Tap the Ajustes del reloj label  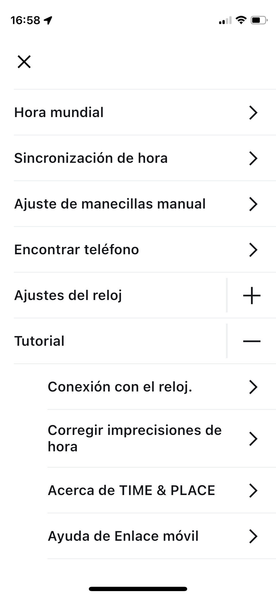tap(68, 295)
